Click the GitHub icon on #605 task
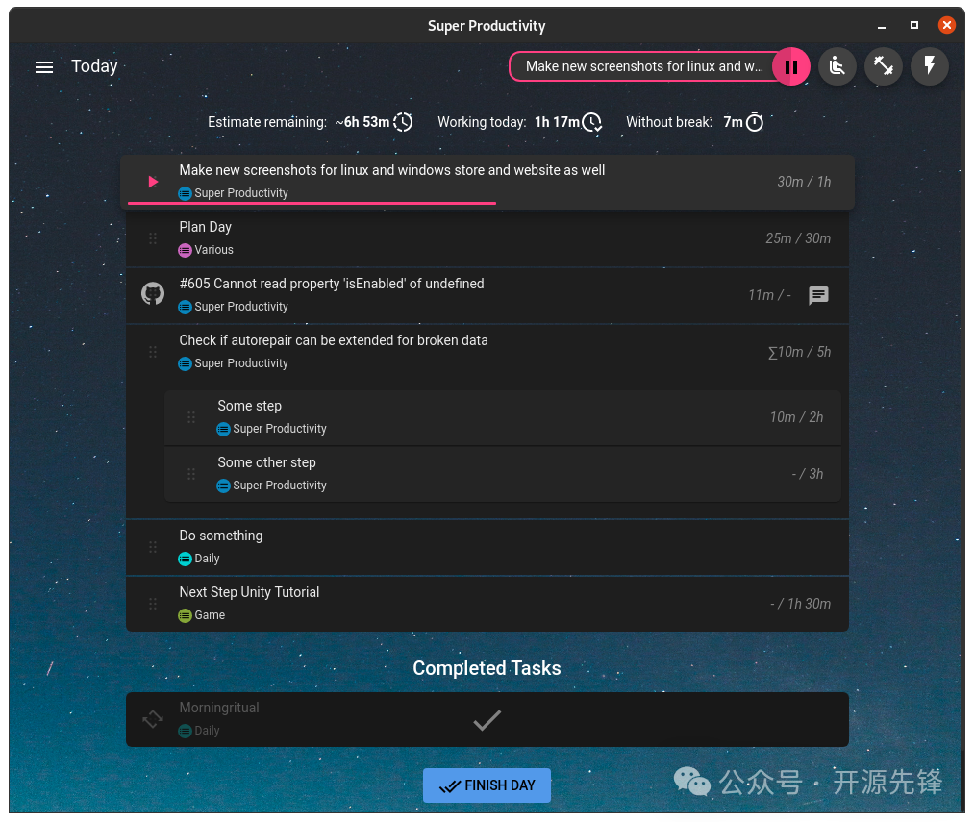This screenshot has height=822, width=974. (153, 294)
